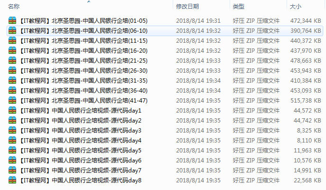The image size is (326, 190).
Task: Click file name 源代码day2
Action: pos(80,121)
